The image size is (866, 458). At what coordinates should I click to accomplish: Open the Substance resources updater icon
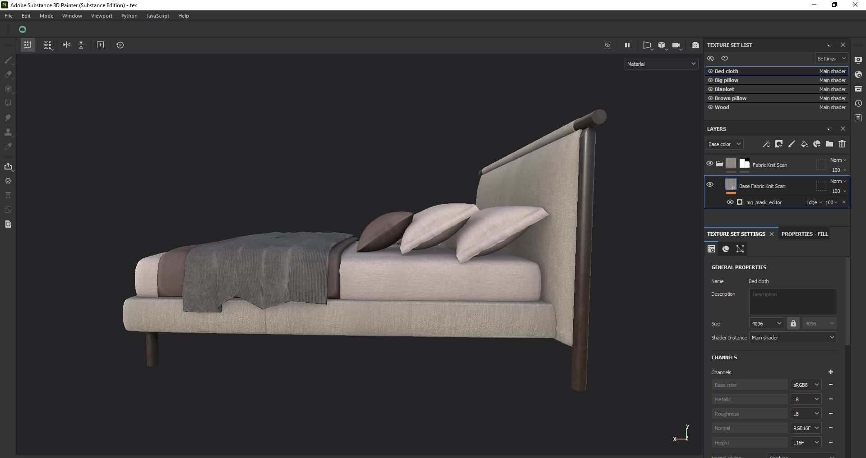point(8,181)
